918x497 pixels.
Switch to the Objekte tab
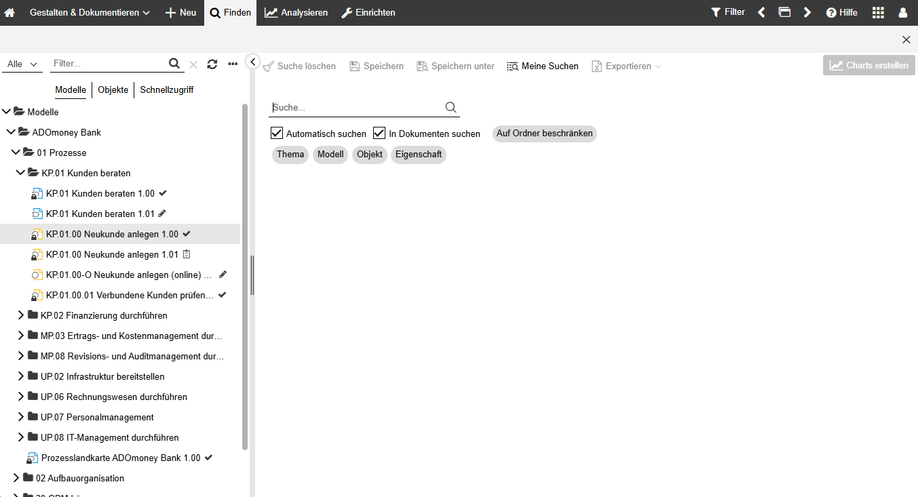click(x=113, y=90)
